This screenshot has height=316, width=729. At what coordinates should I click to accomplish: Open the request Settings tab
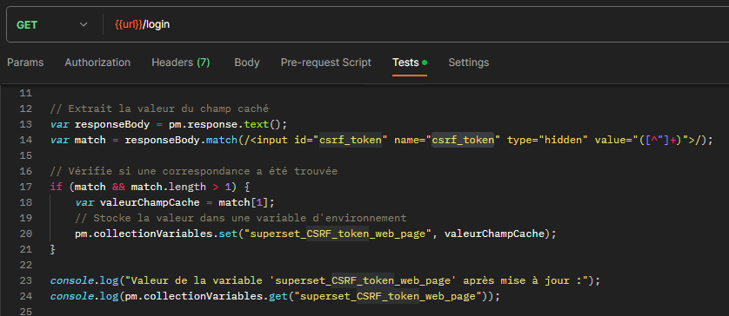469,63
